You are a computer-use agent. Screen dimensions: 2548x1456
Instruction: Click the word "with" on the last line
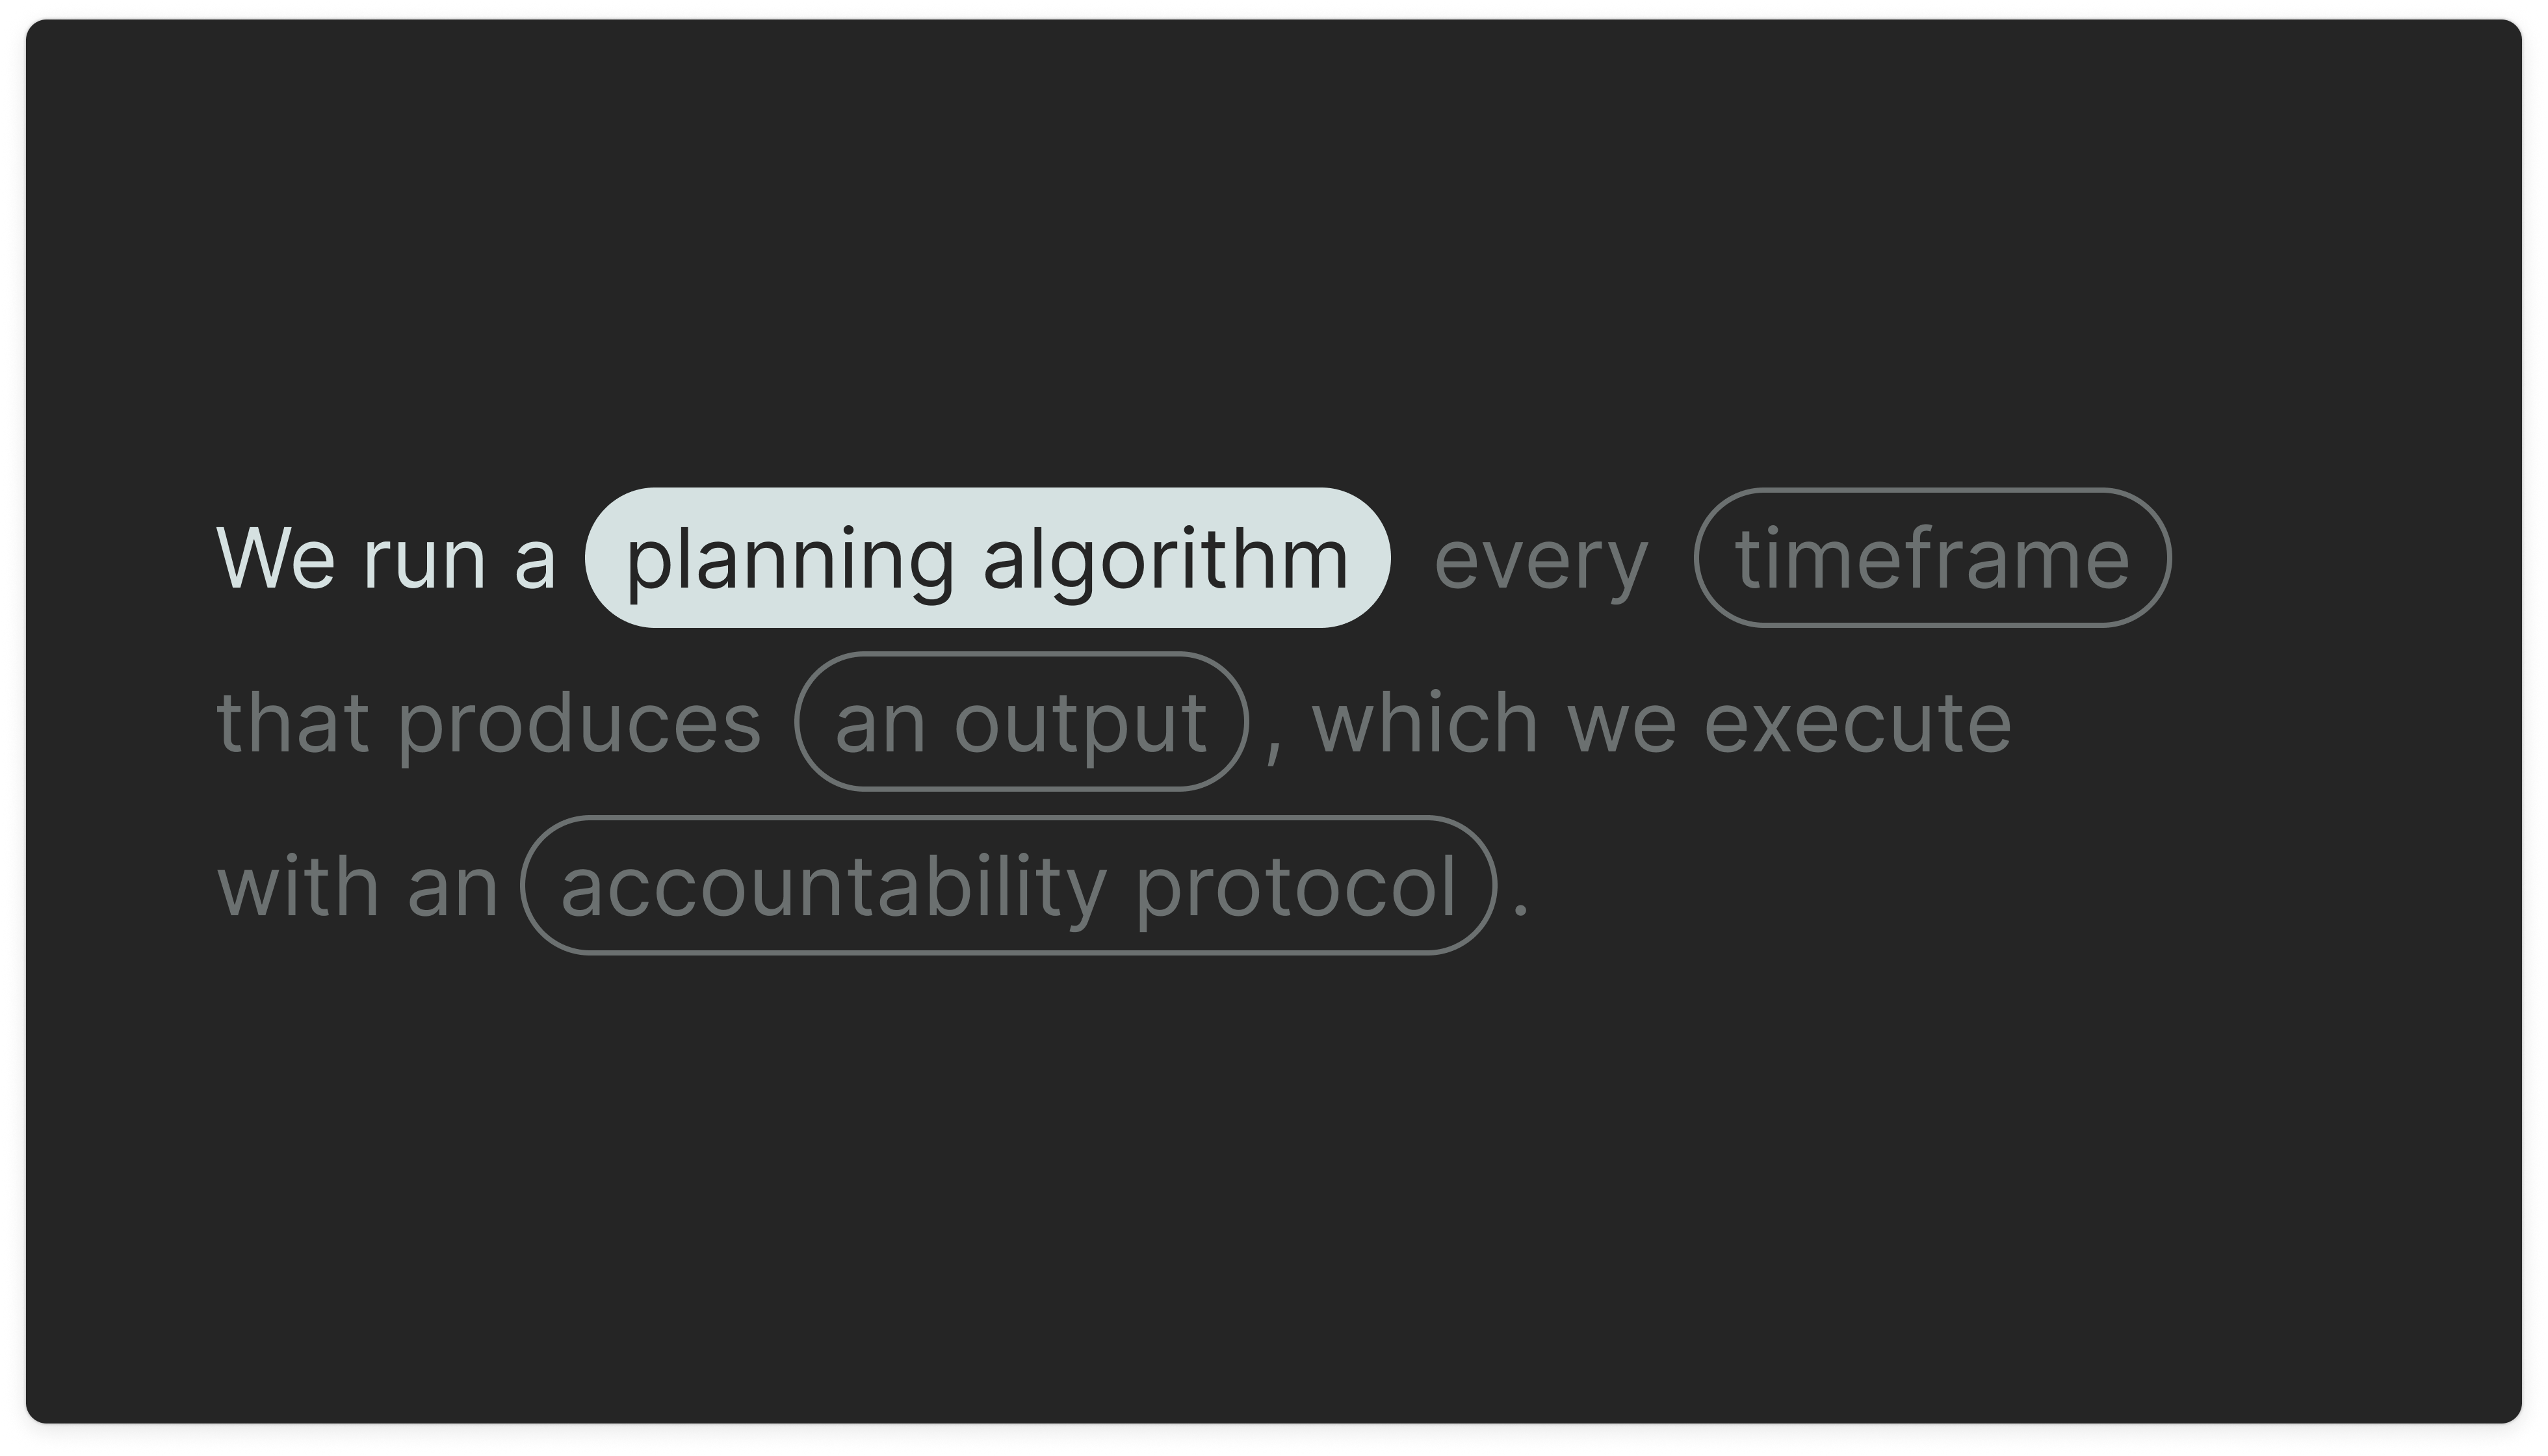pyautogui.click(x=298, y=886)
